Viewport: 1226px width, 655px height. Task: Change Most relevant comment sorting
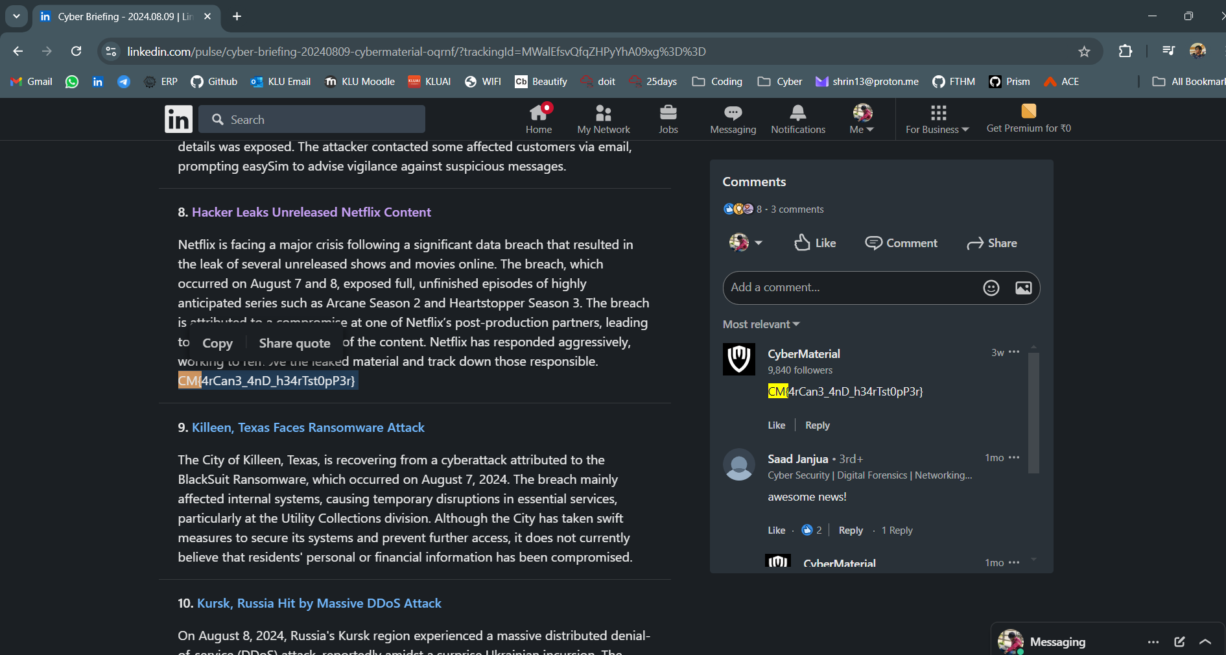click(x=761, y=324)
